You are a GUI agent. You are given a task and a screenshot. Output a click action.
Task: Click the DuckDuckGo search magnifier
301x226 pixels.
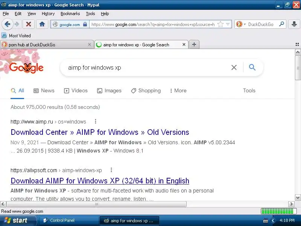[x=281, y=24]
